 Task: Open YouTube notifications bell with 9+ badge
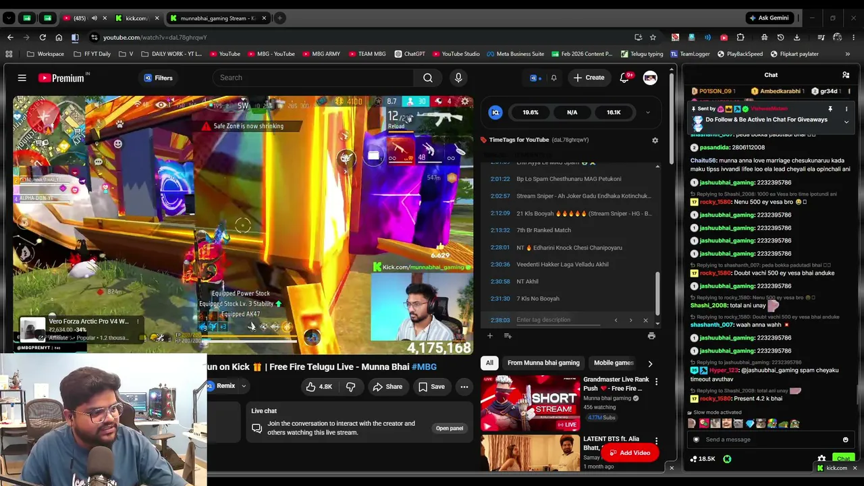(624, 78)
